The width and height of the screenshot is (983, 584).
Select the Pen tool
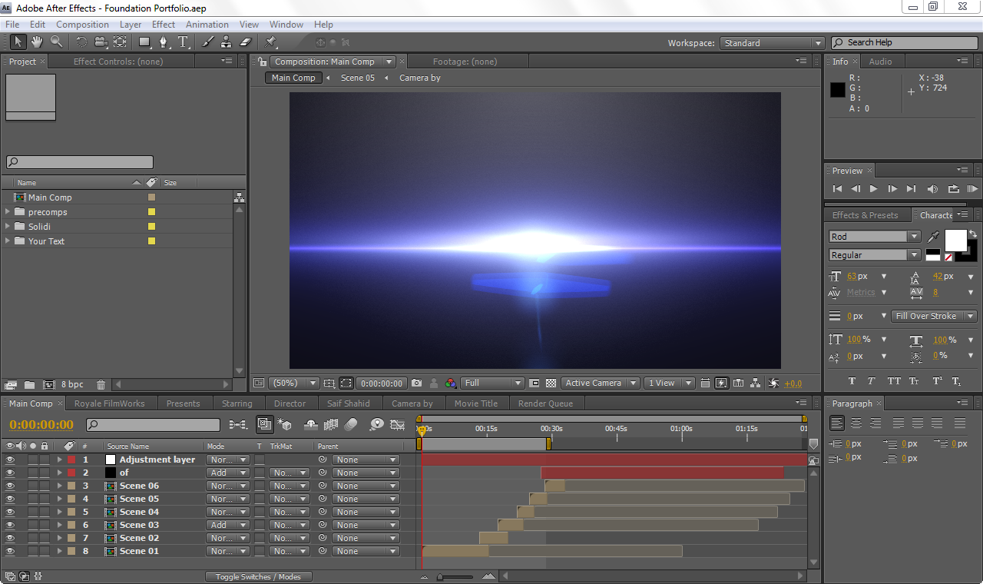(x=164, y=42)
